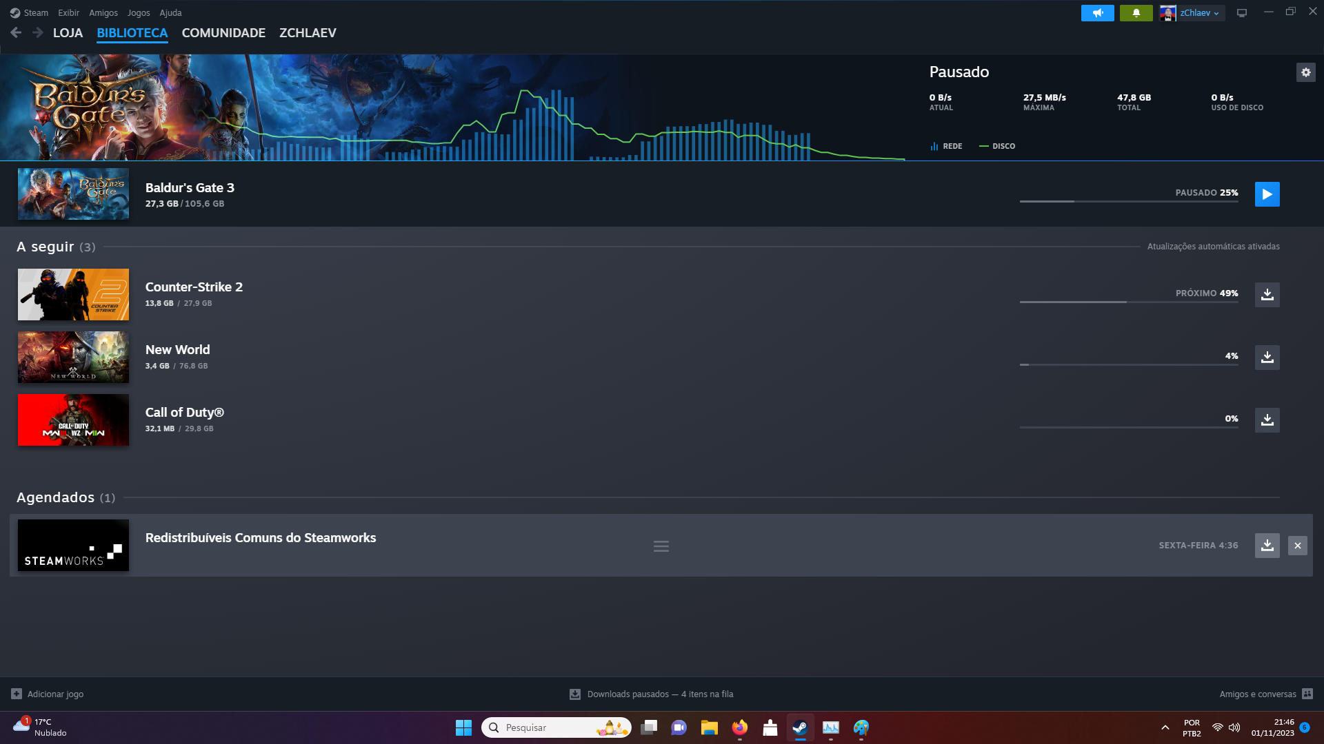Open the ZCHLAEV profile tab

point(308,33)
